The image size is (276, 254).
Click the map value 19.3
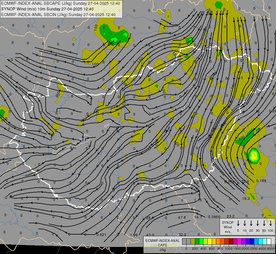246,199
